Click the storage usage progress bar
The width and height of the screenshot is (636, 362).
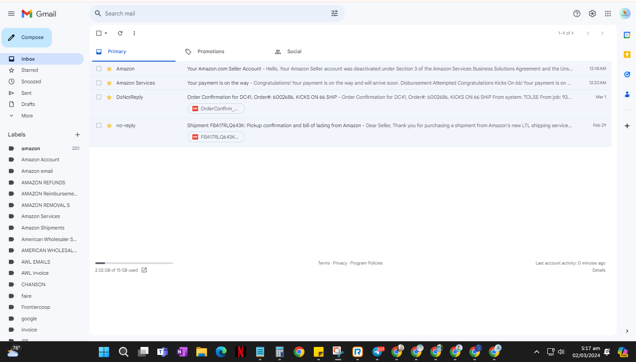click(134, 263)
